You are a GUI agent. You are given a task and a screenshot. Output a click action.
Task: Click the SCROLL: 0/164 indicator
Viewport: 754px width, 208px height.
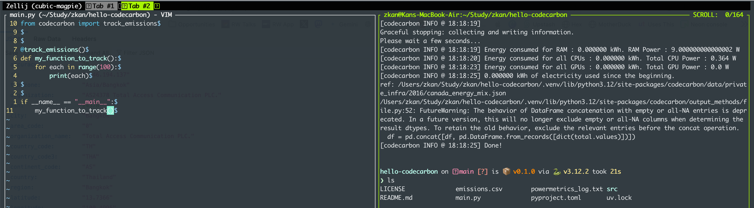point(718,15)
